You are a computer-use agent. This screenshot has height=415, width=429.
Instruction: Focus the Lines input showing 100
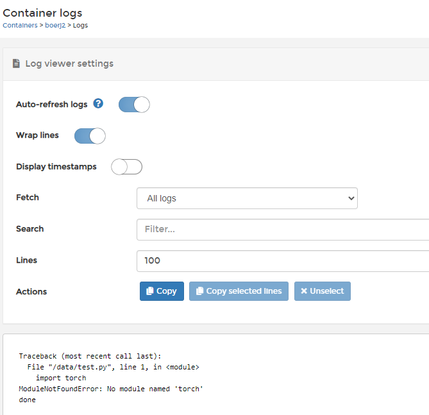point(282,260)
